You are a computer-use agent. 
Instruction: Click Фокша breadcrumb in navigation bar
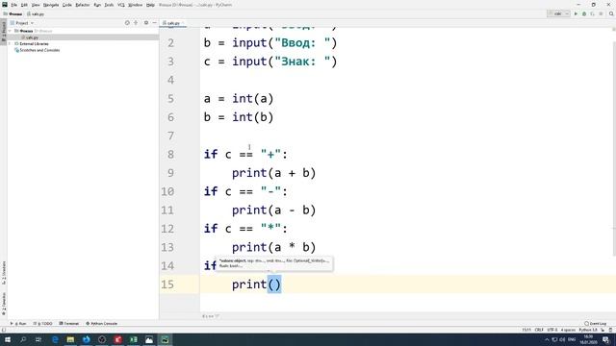(13, 13)
